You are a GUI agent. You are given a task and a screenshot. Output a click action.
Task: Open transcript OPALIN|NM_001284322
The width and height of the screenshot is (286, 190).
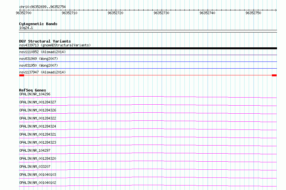pyautogui.click(x=38, y=118)
